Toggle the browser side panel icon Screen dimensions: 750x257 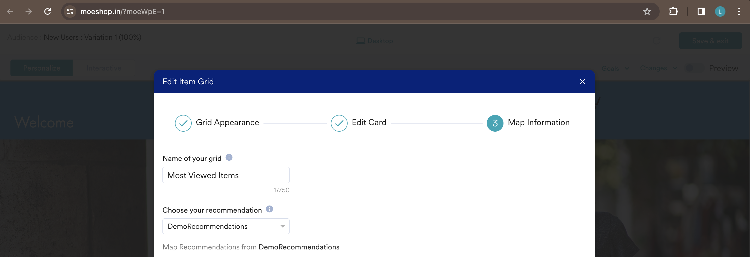[x=701, y=12]
